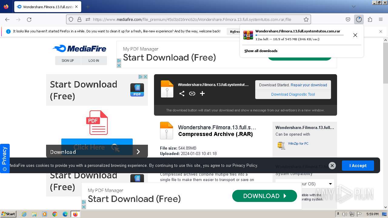This screenshot has width=388, height=218.
Task: Launch Internet Explorer from the taskbar
Action: coord(24,214)
